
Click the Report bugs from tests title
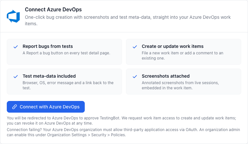point(47,46)
